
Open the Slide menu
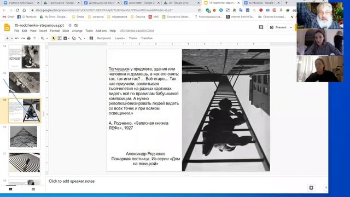pos(66,31)
